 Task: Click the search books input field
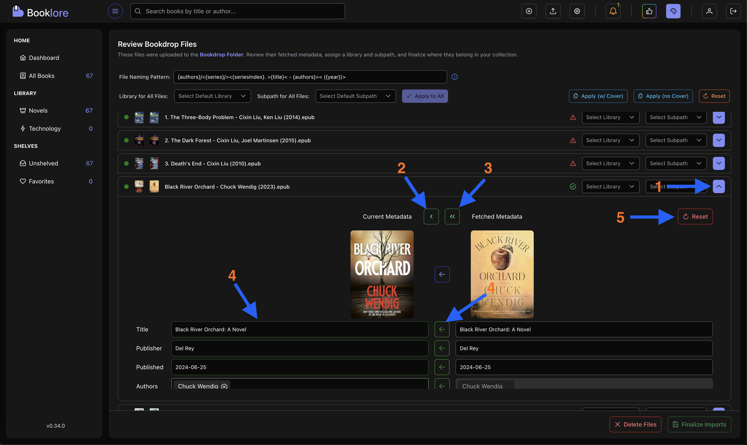238,11
